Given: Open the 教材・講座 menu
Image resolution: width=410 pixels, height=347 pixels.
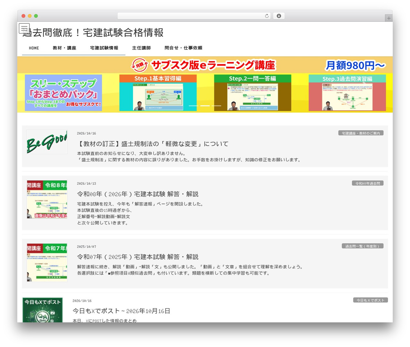Looking at the screenshot, I should coord(64,48).
